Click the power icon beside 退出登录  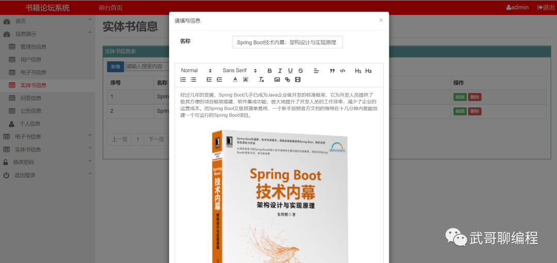coord(6,175)
